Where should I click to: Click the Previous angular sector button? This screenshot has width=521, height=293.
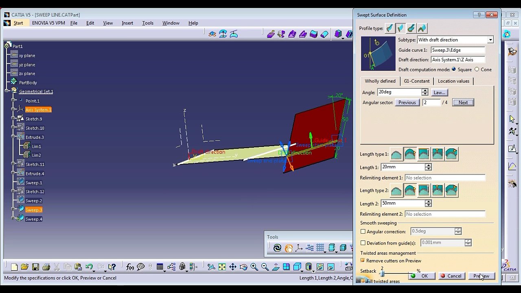[407, 103]
